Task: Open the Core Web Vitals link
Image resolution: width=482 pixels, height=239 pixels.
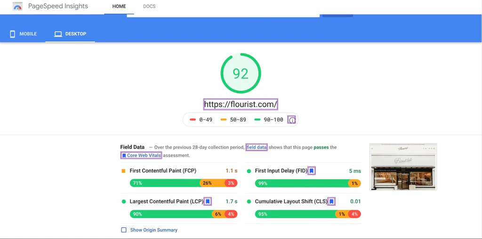Action: (x=141, y=155)
